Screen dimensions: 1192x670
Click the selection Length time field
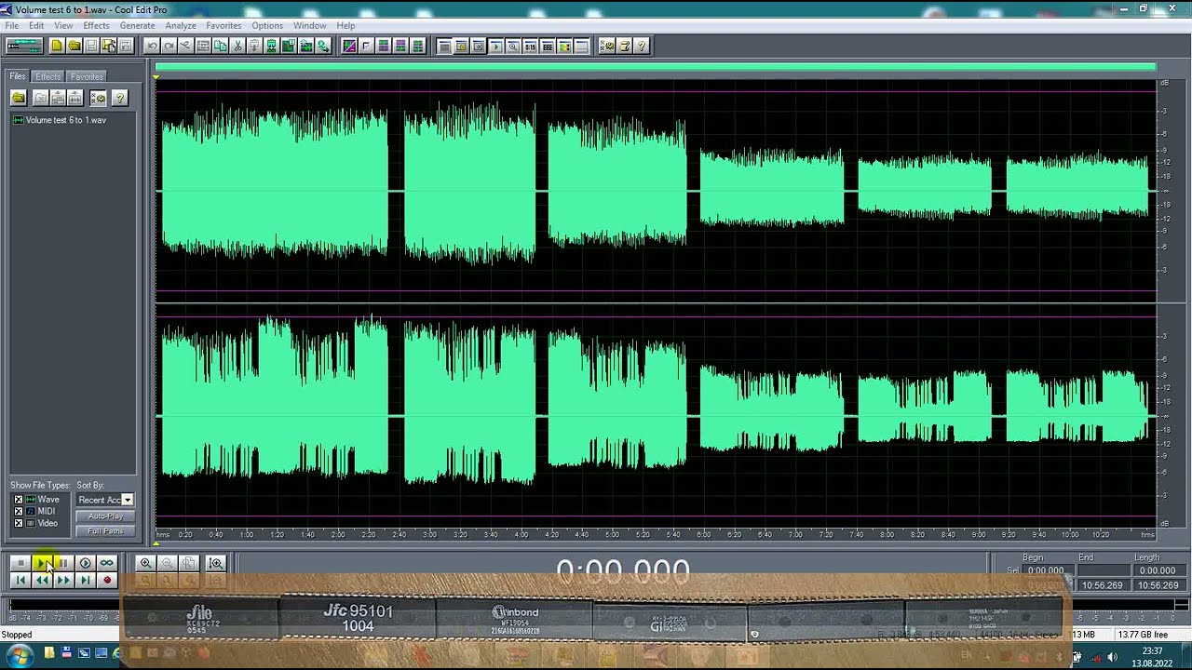coord(1158,570)
